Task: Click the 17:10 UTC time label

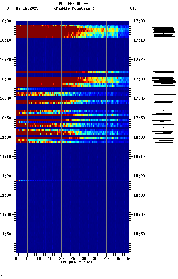Action: pyautogui.click(x=139, y=40)
